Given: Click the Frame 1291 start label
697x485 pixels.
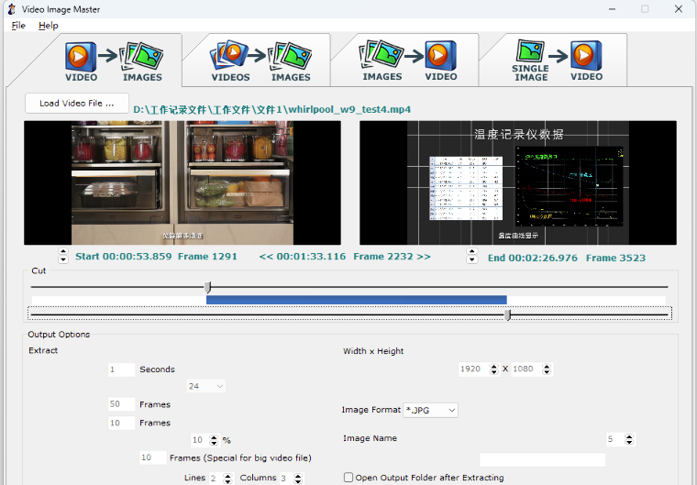Looking at the screenshot, I should 207,257.
